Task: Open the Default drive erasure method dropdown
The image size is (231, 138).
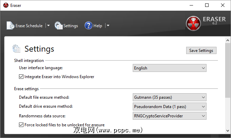Action: 169,107
